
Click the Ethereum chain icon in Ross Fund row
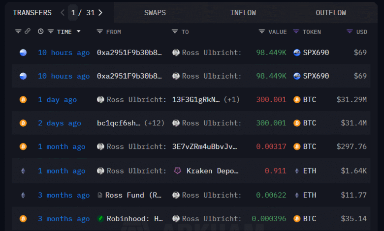(23, 195)
